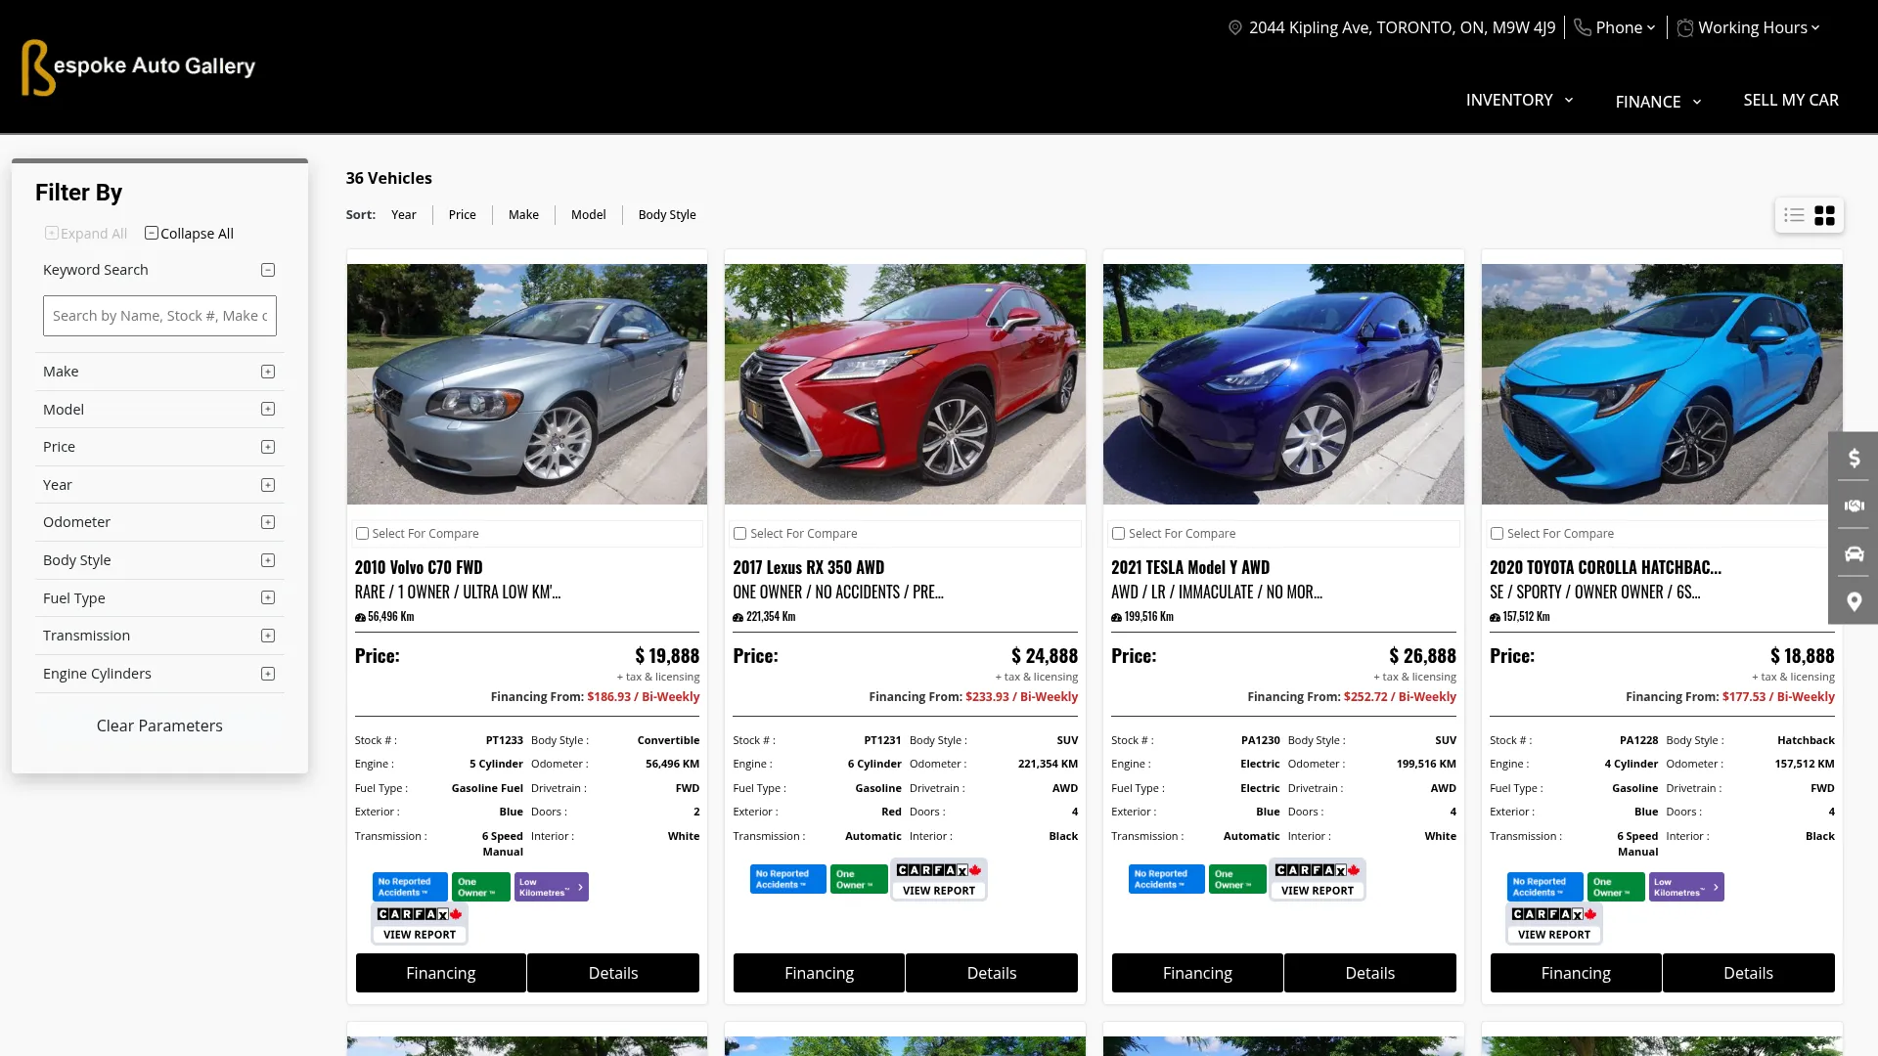Switch to grid view layout icon
This screenshot has width=1878, height=1056.
click(1825, 215)
